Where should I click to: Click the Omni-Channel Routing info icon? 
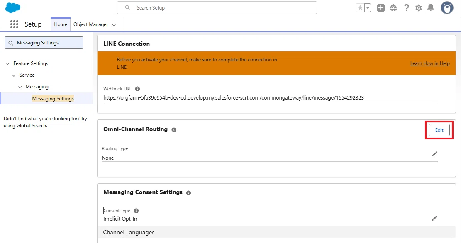[174, 130]
